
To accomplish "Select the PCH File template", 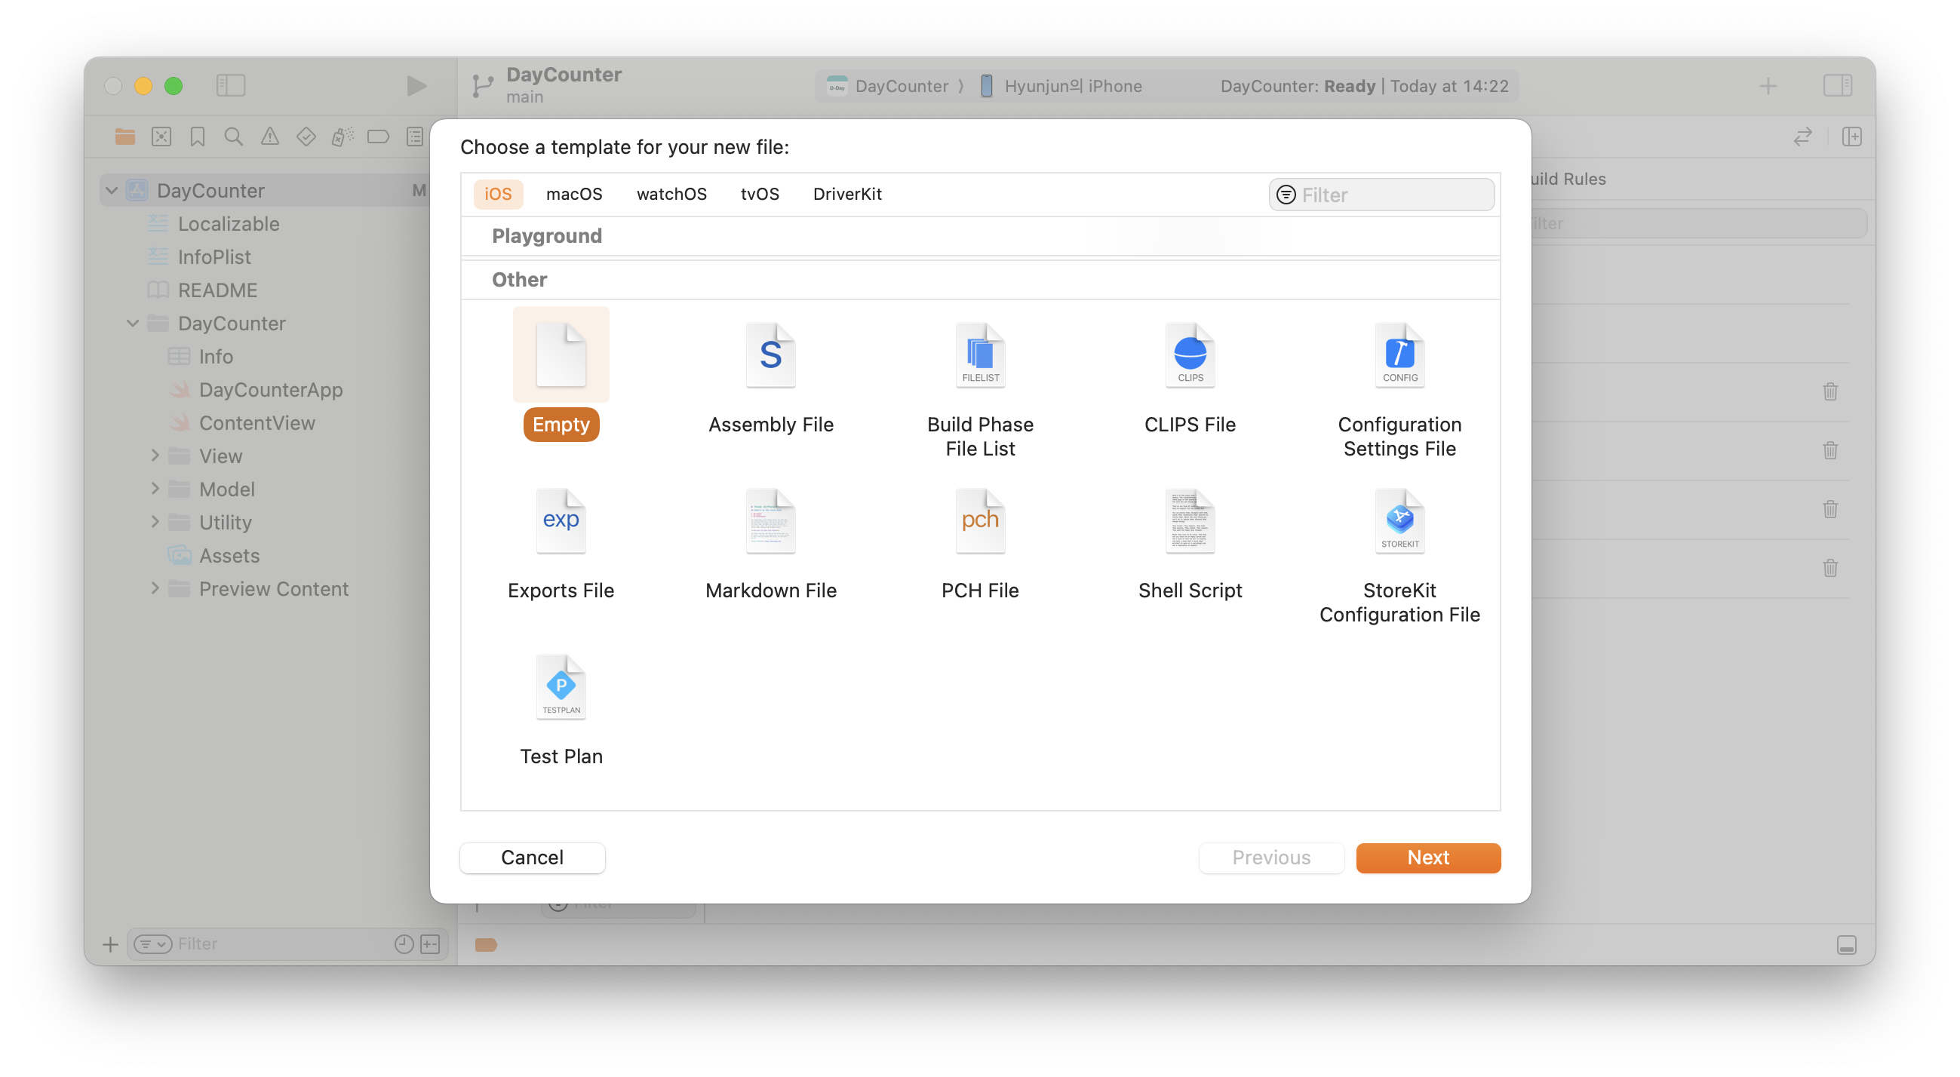I will point(979,522).
